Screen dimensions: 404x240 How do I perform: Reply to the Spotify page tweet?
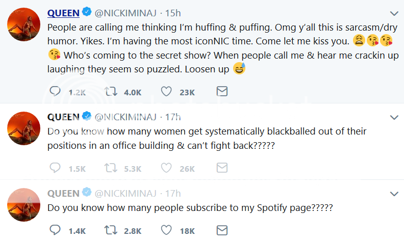(54, 230)
